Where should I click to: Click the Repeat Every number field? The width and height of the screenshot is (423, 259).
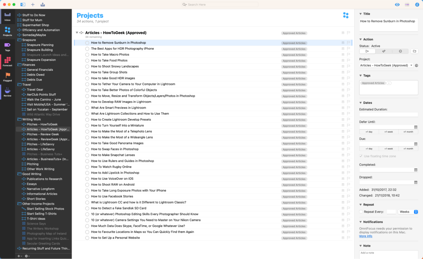click(391, 212)
